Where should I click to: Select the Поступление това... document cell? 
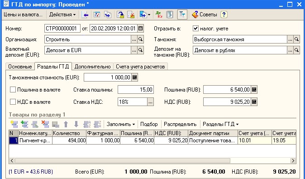[x=213, y=140]
